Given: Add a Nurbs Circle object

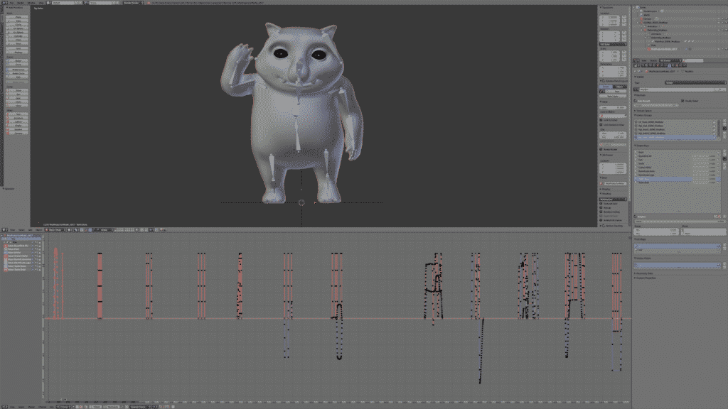Looking at the screenshot, I should (18, 73).
